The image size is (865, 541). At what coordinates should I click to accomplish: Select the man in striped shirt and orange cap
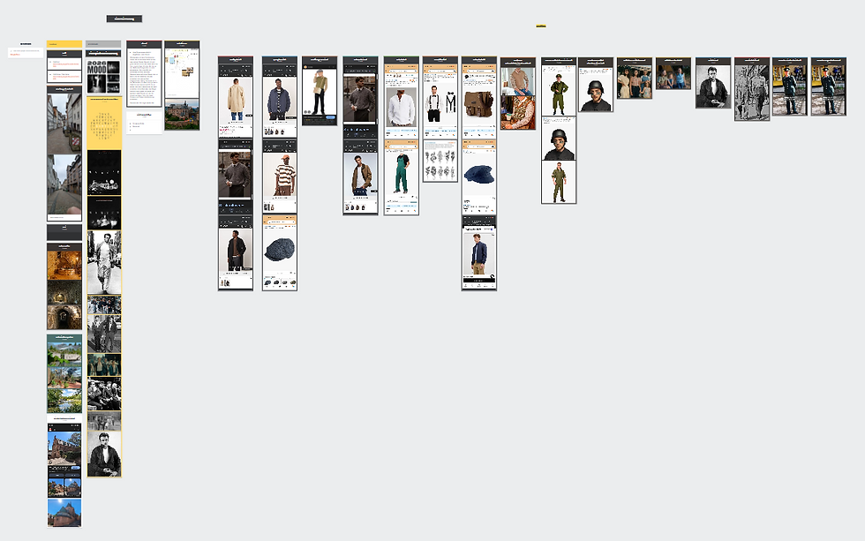[x=280, y=176]
